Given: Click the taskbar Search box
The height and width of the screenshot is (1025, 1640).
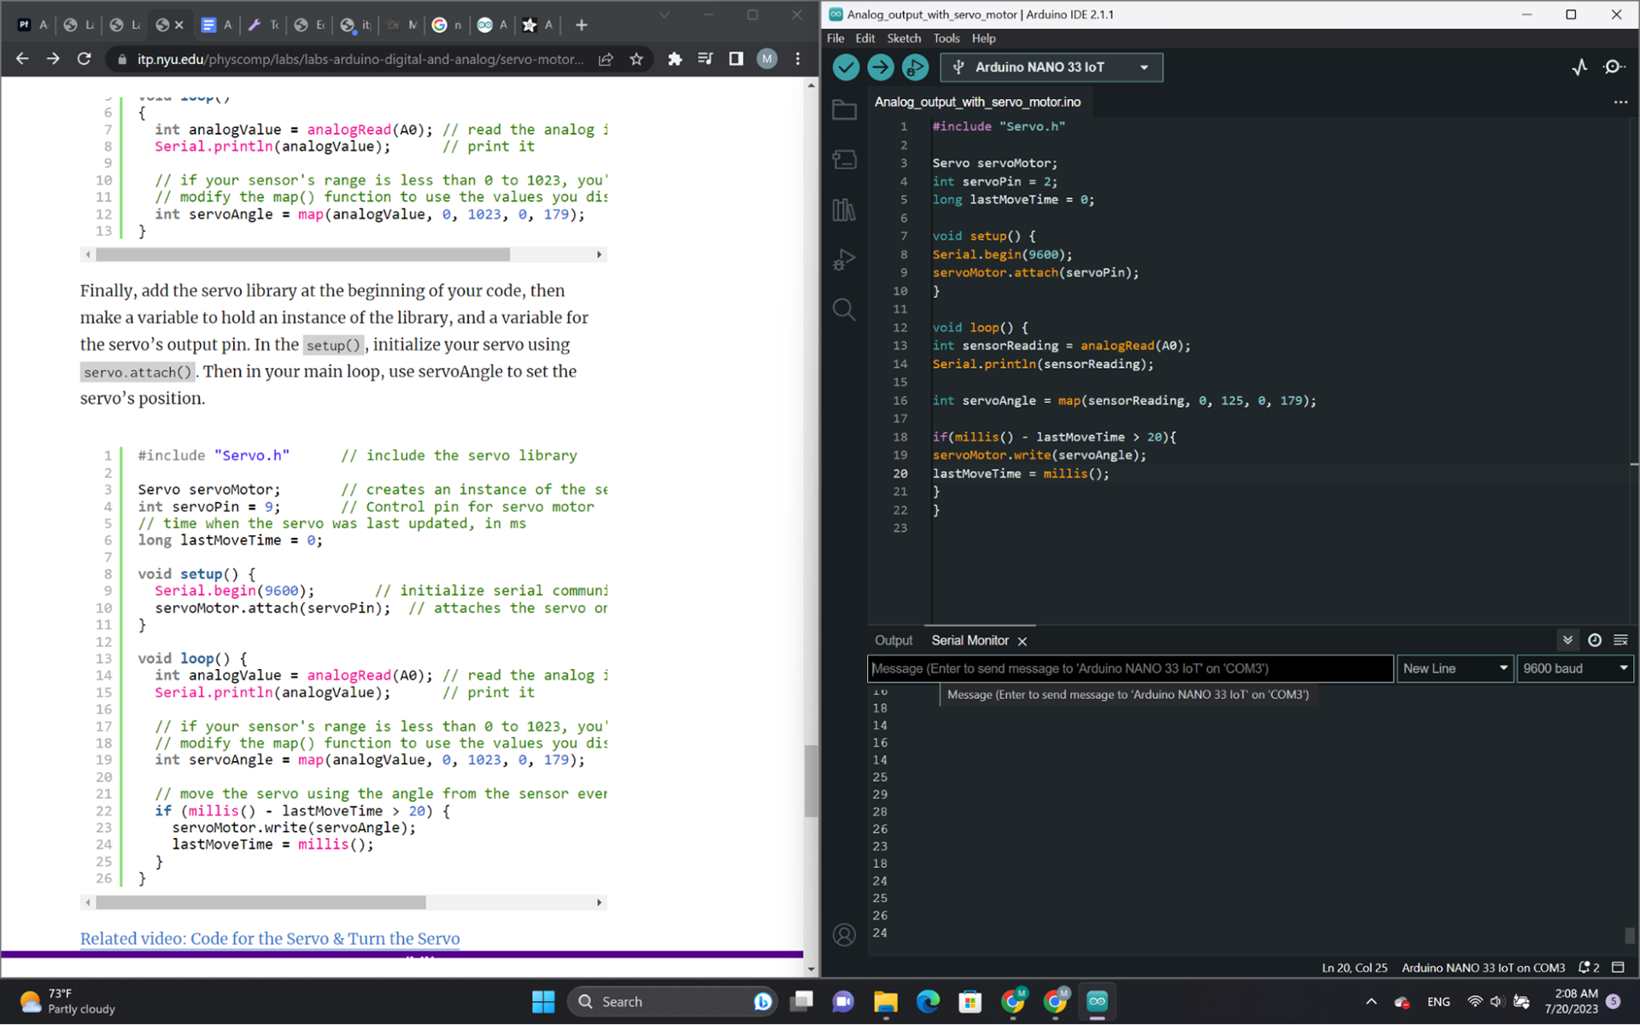Looking at the screenshot, I should coord(672,1002).
